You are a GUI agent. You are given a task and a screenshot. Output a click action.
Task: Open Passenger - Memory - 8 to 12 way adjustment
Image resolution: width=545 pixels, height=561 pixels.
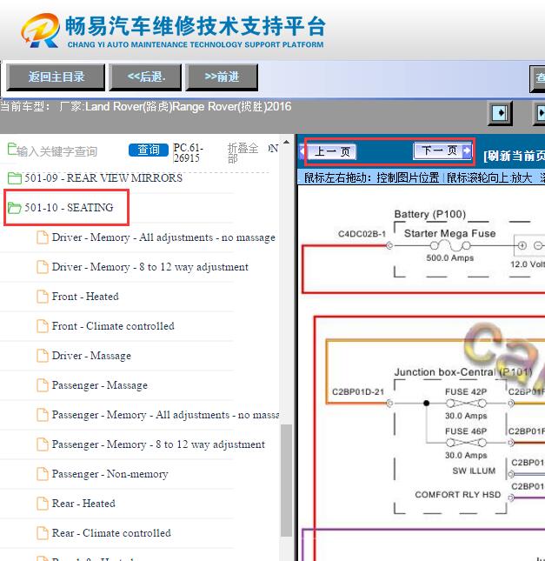pos(158,444)
